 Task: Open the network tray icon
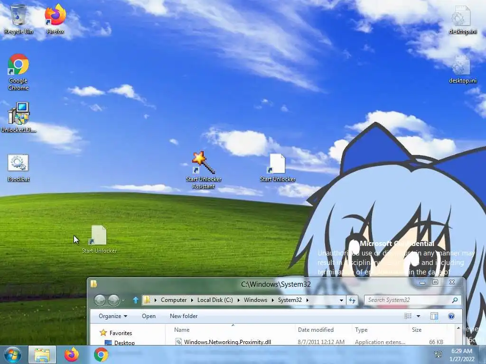coord(438,355)
